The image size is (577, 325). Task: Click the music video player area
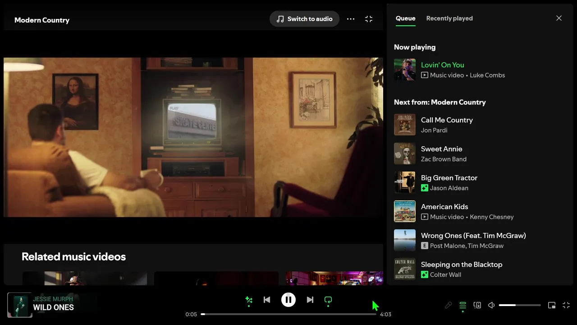(x=193, y=137)
